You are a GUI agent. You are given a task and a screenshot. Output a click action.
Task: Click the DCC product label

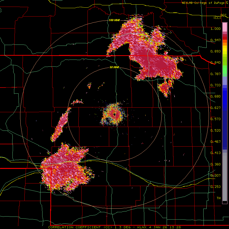coord(223,15)
